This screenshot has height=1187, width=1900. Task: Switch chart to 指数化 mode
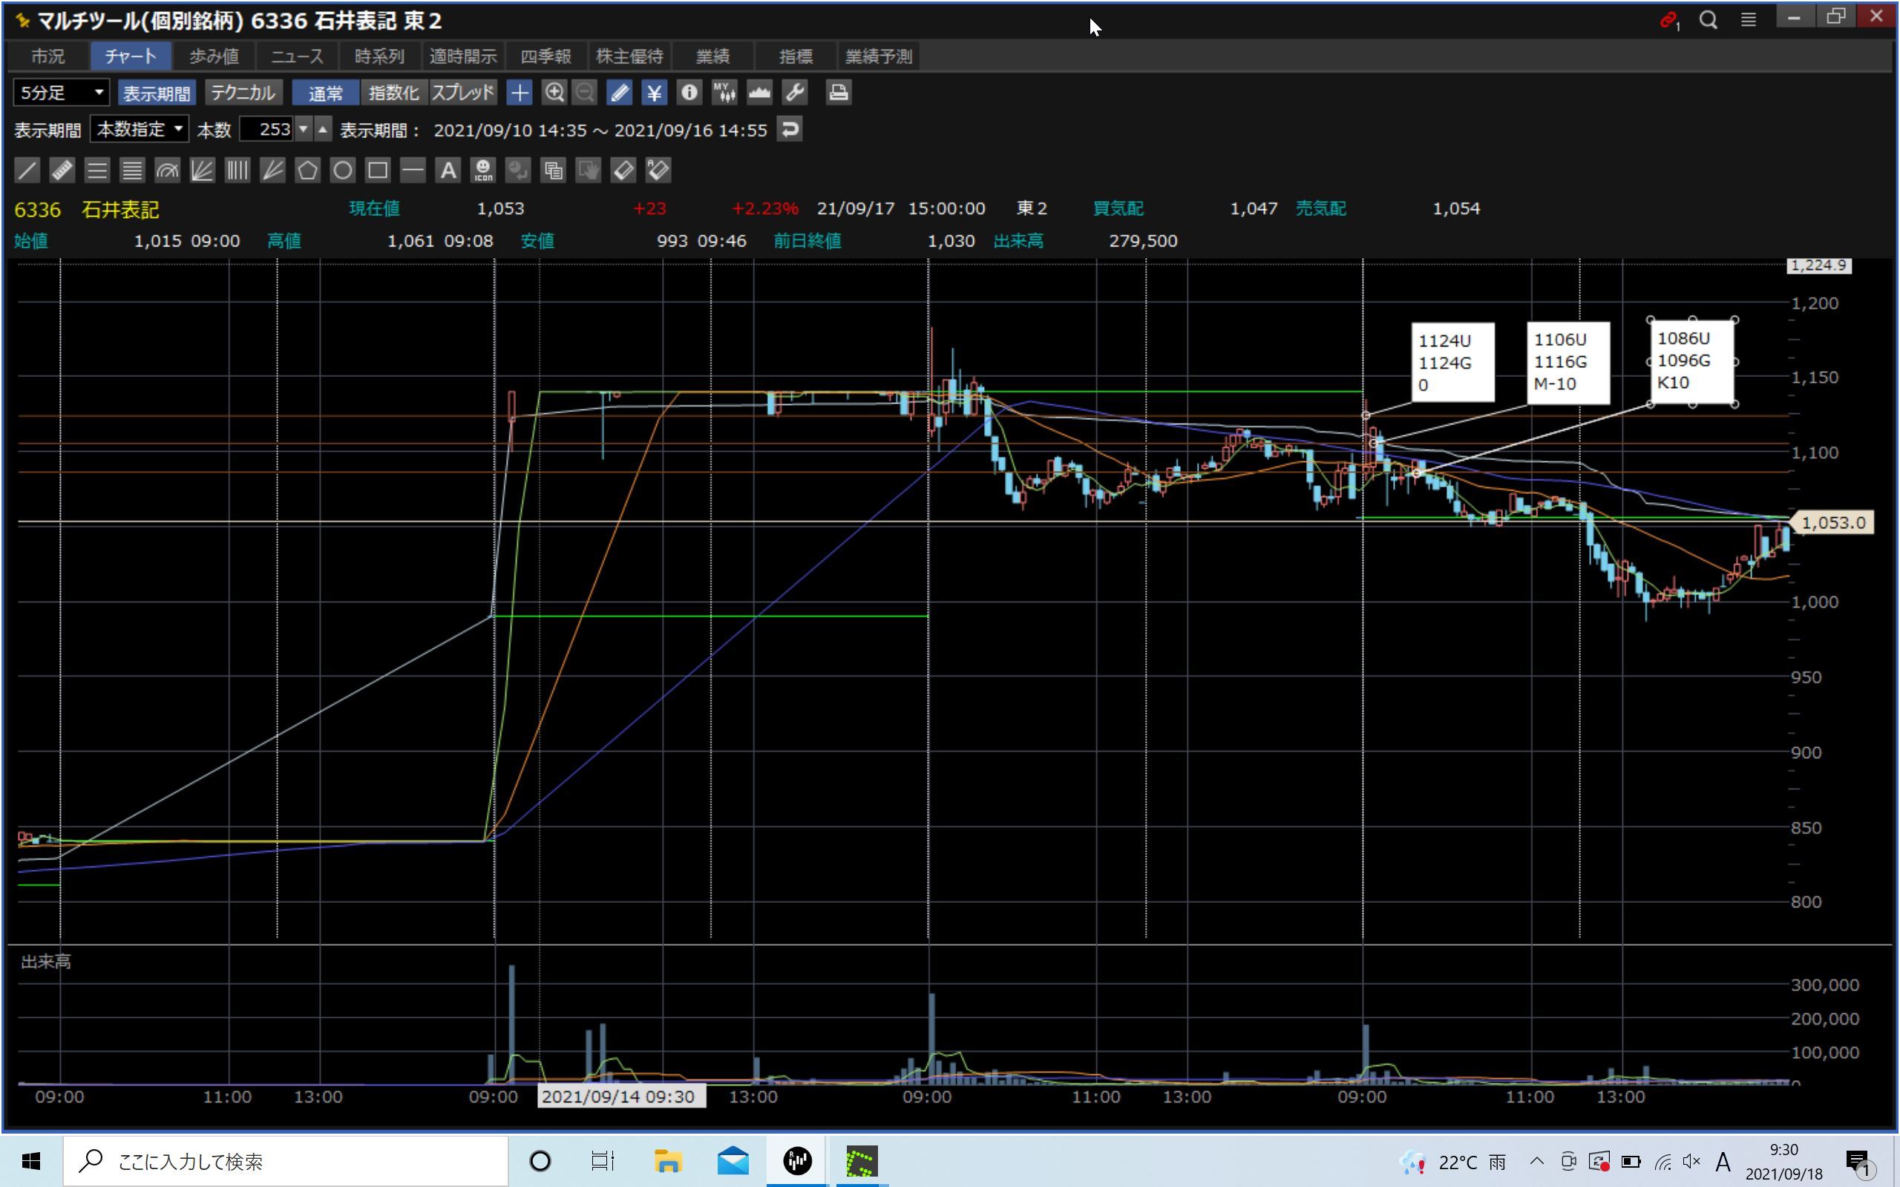coord(393,93)
